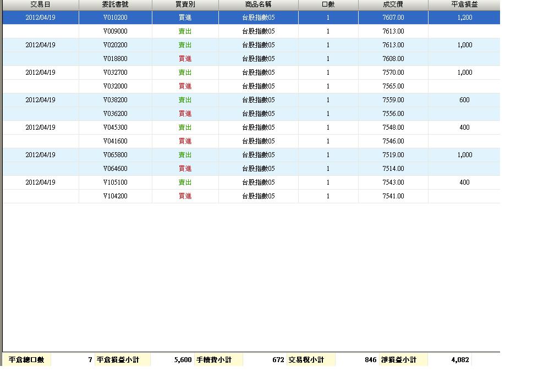Click deal price 7559.00

393,100
